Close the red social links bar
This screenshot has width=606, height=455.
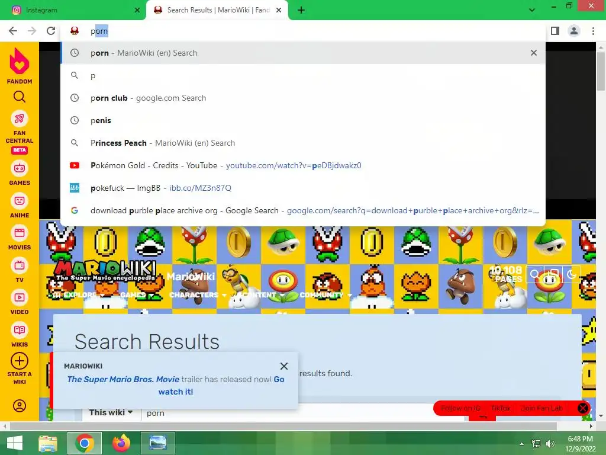pyautogui.click(x=583, y=408)
